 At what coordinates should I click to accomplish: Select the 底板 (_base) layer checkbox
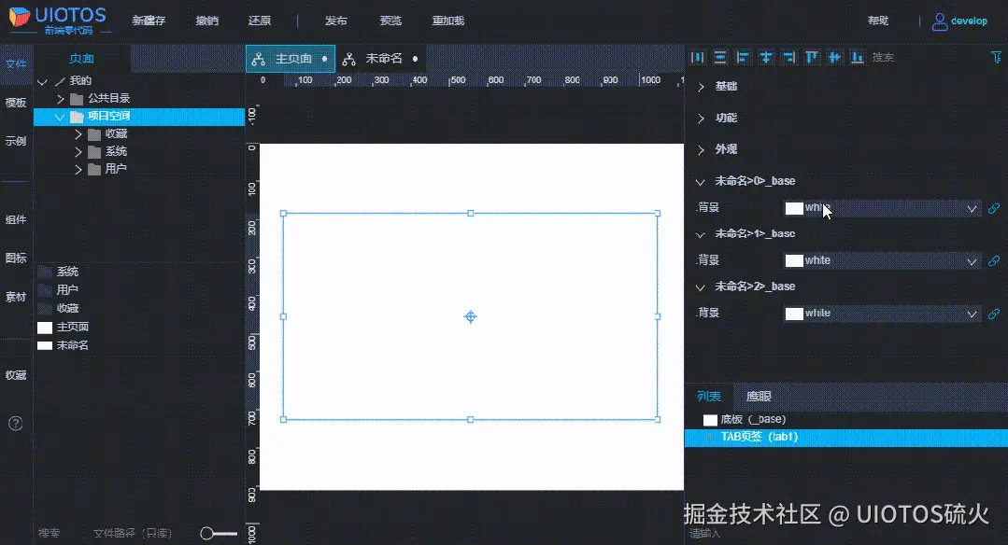pyautogui.click(x=710, y=419)
